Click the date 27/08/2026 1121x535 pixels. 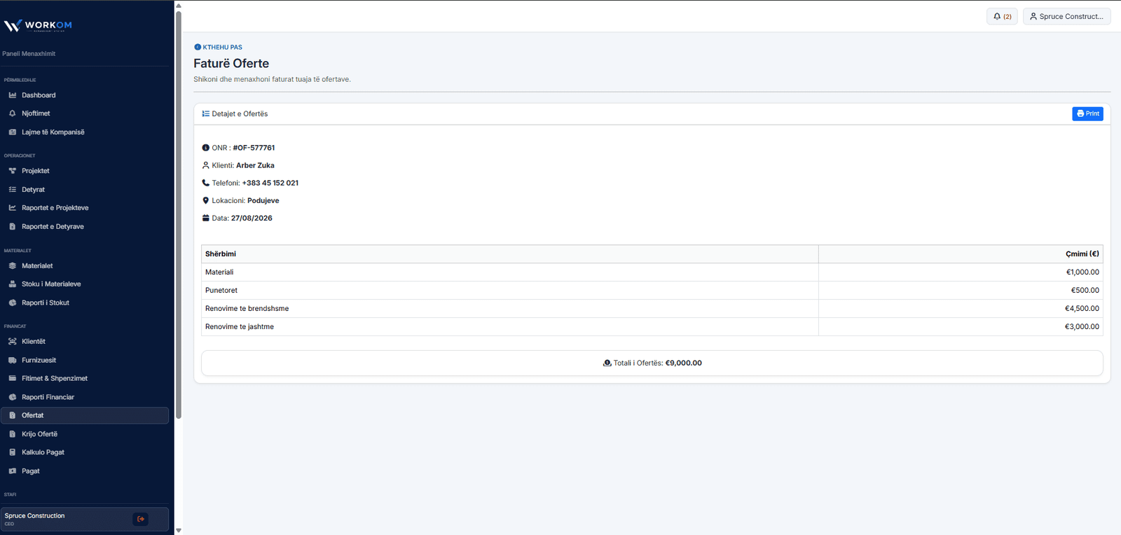[252, 218]
